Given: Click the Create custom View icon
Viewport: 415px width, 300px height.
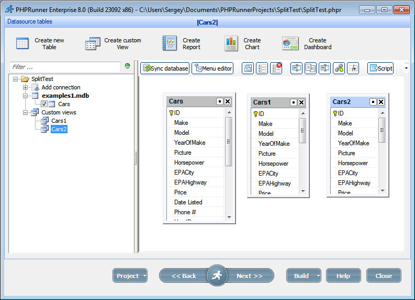Looking at the screenshot, I should point(93,43).
